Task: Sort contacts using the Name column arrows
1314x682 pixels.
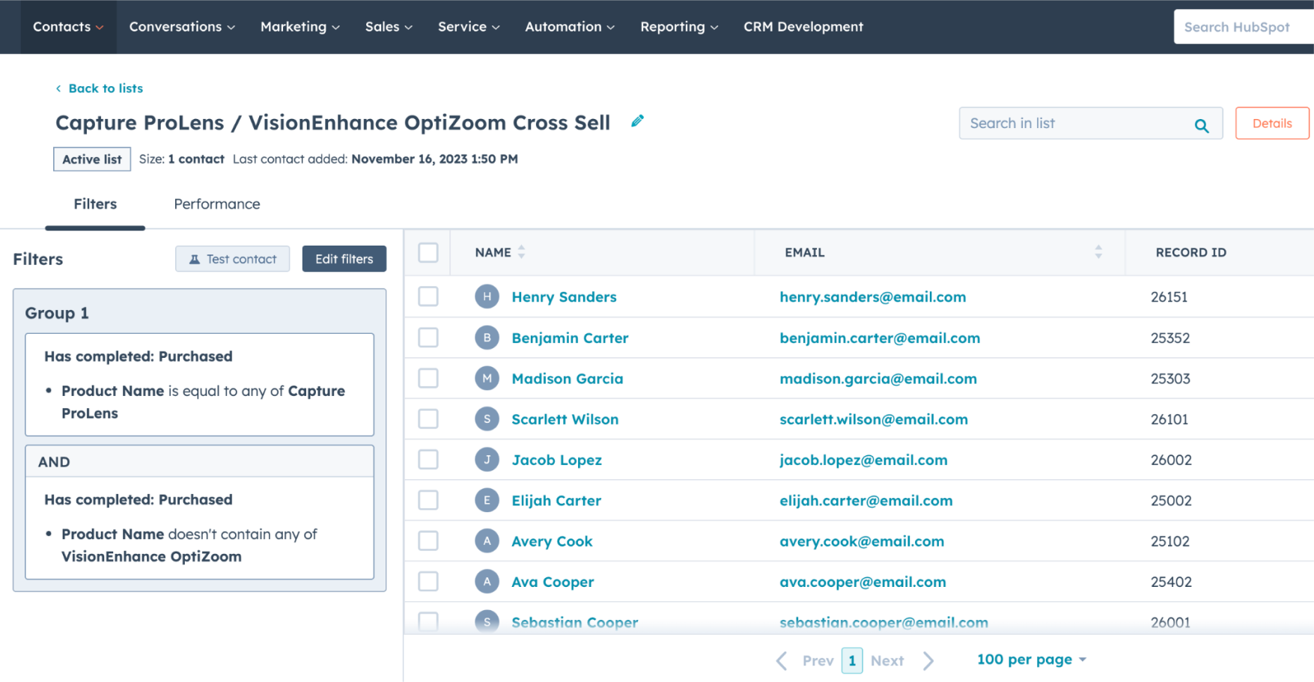Action: tap(521, 252)
